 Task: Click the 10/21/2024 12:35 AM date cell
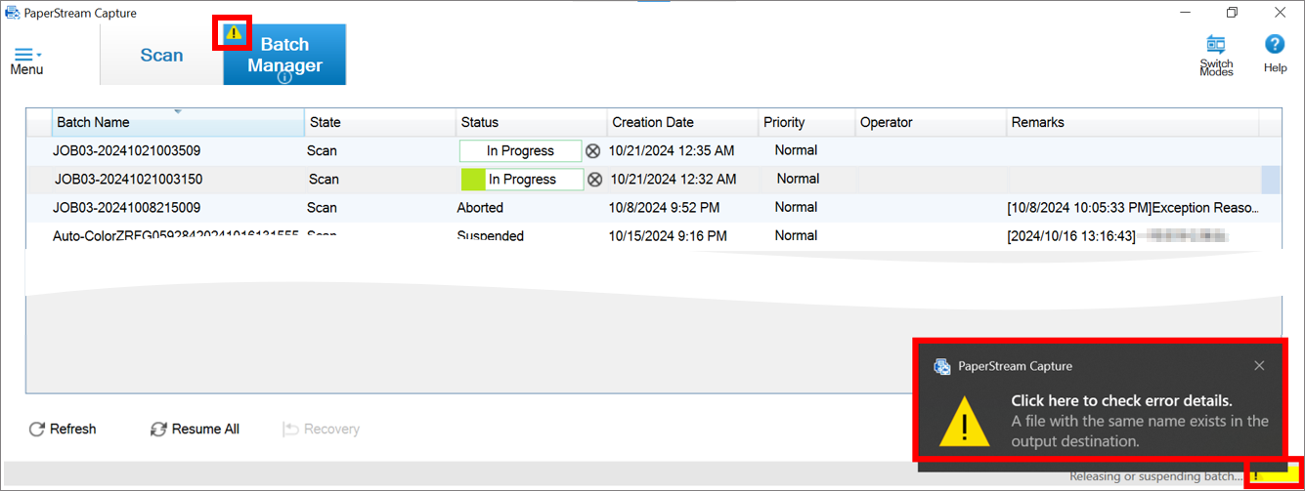coord(672,151)
